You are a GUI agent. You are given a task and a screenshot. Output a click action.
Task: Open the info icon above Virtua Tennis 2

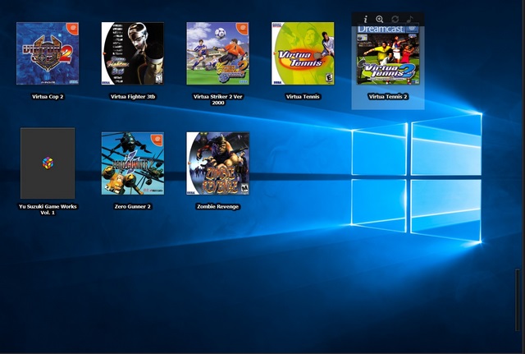[366, 20]
